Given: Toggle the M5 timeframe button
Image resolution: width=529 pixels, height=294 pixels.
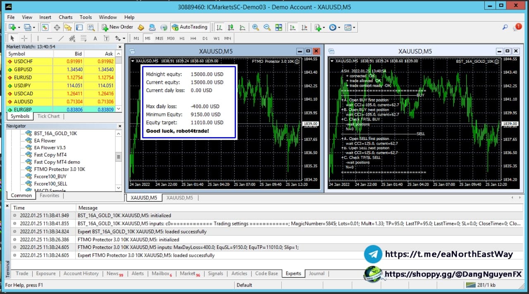Looking at the screenshot, I should 148,38.
